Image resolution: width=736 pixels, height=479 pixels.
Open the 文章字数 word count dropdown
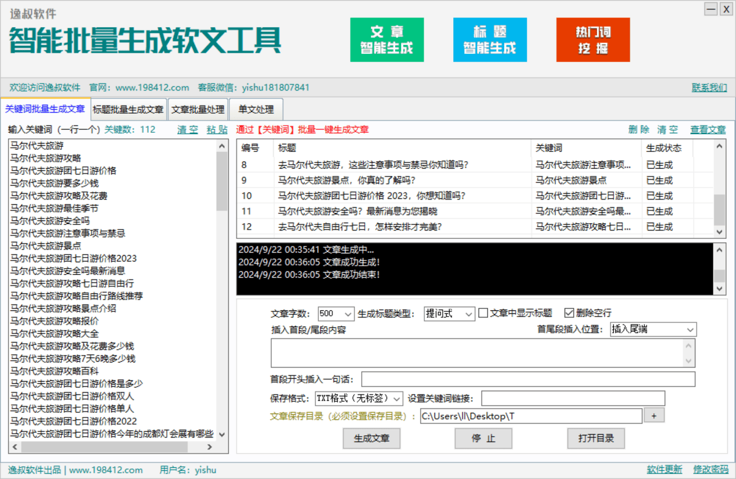click(x=348, y=313)
